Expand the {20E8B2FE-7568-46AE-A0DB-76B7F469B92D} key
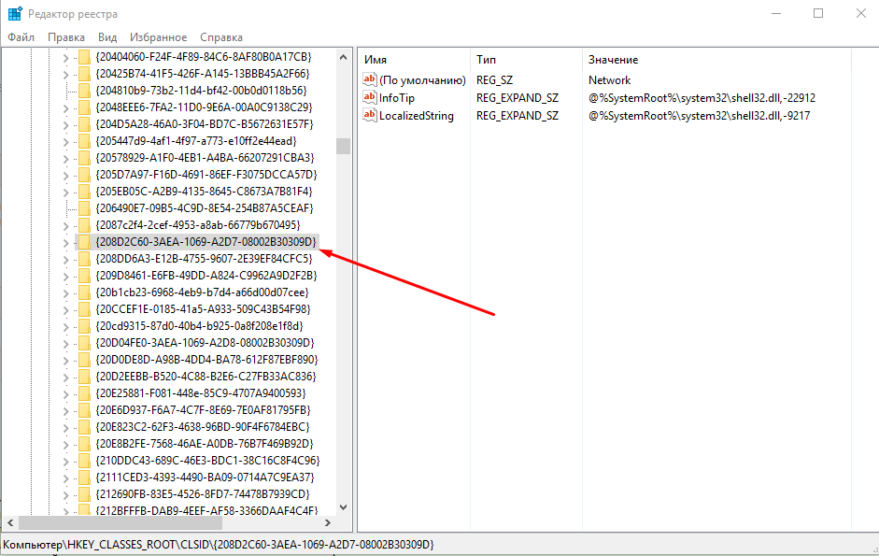Image resolution: width=879 pixels, height=556 pixels. (64, 444)
